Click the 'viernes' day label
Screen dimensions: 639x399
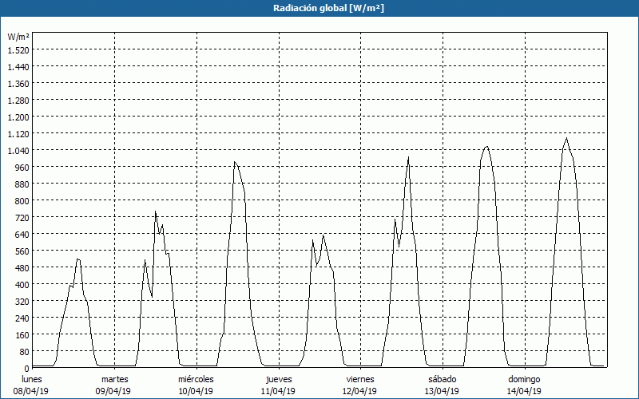(x=360, y=379)
